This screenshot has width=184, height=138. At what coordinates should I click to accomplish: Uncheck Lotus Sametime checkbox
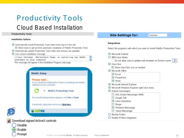[x=113, y=101]
